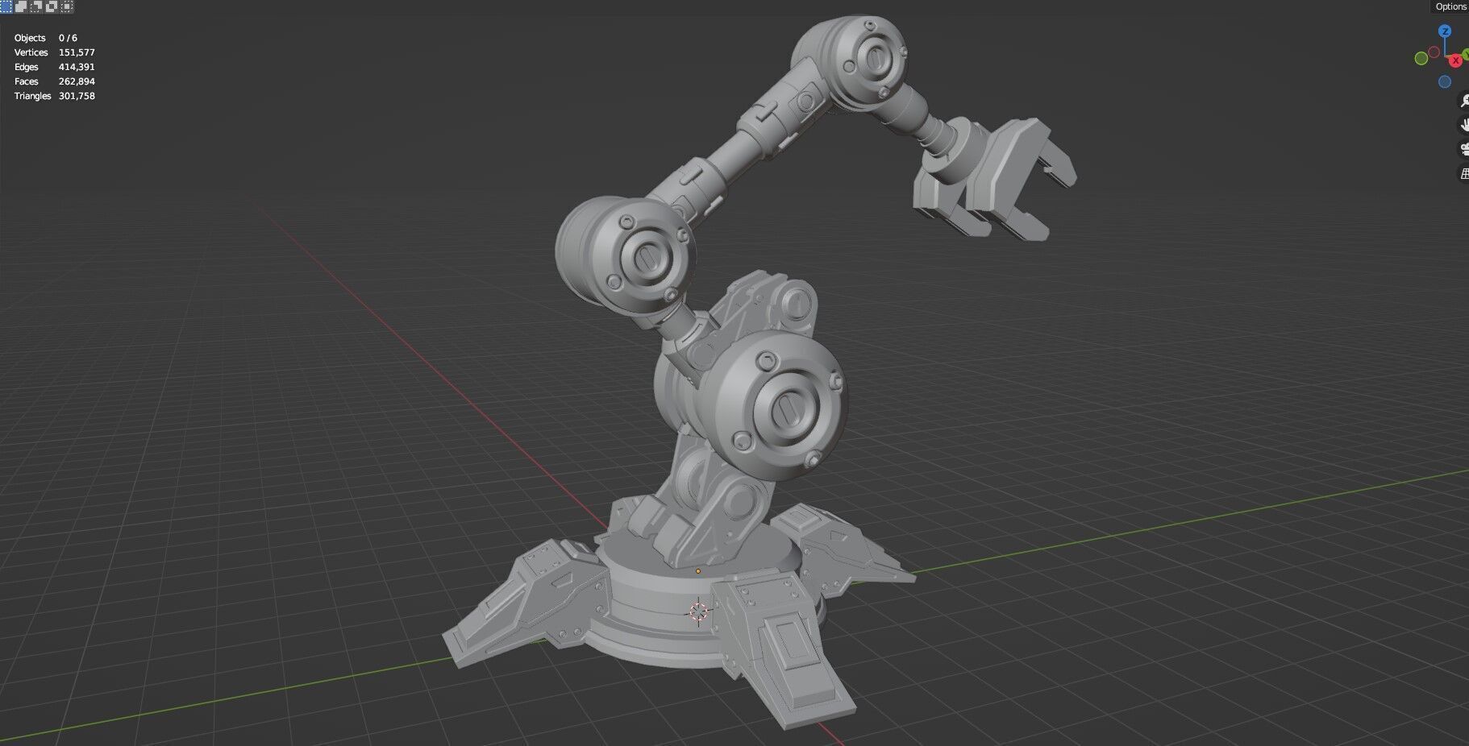This screenshot has width=1469, height=746.
Task: Click the 3D cursor at the base
Action: point(699,612)
